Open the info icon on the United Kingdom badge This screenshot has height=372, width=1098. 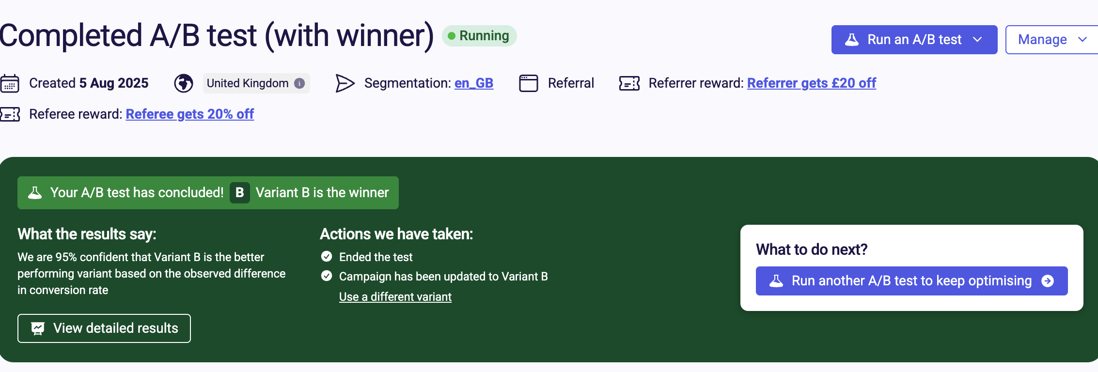(x=299, y=83)
